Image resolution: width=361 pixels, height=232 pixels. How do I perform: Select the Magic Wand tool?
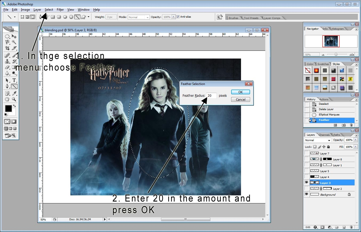(14, 42)
